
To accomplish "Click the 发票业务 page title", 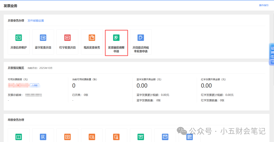I will pyautogui.click(x=10, y=6).
